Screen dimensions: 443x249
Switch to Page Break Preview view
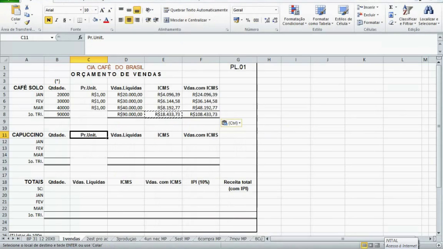[378, 245]
